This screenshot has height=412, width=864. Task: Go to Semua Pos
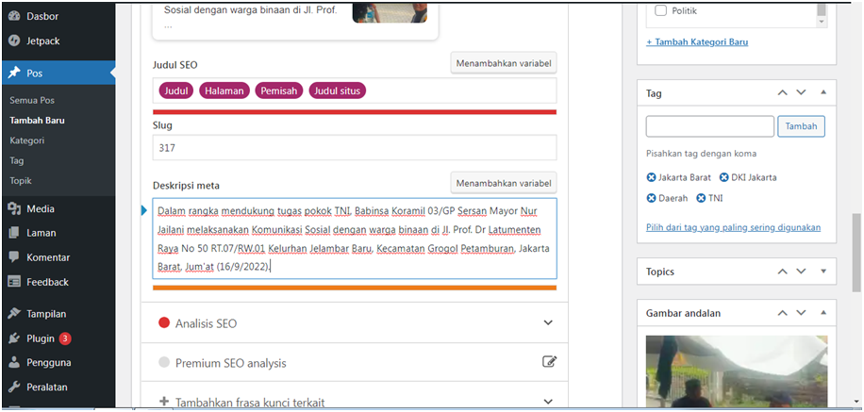click(x=32, y=100)
